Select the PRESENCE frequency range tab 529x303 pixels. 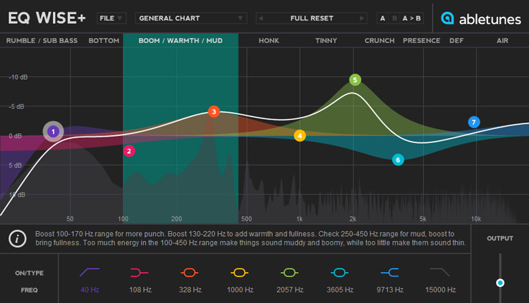coord(421,40)
